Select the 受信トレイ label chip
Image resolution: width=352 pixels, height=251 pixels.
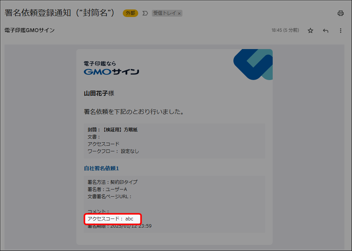pos(164,13)
